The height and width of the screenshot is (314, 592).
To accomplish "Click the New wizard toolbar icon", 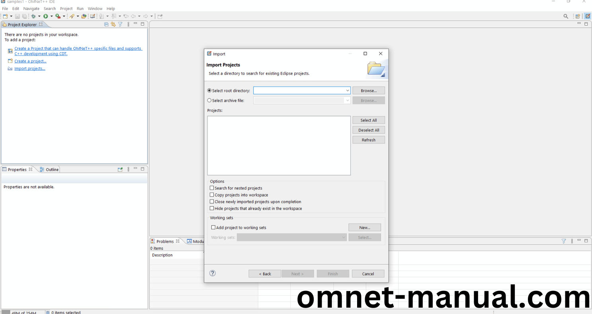I will point(5,16).
